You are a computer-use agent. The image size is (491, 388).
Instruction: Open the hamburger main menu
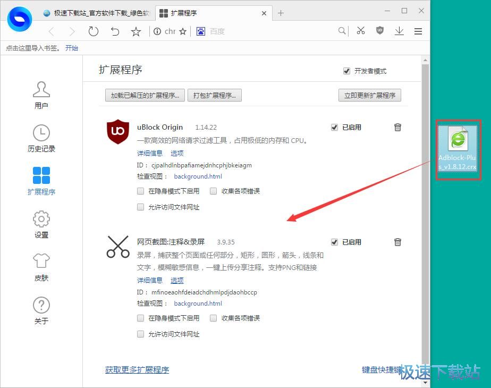pyautogui.click(x=418, y=31)
